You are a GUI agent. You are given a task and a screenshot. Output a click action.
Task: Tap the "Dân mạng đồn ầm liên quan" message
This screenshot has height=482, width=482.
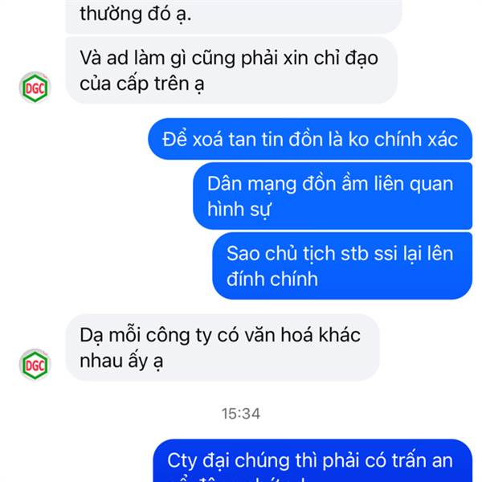333,196
